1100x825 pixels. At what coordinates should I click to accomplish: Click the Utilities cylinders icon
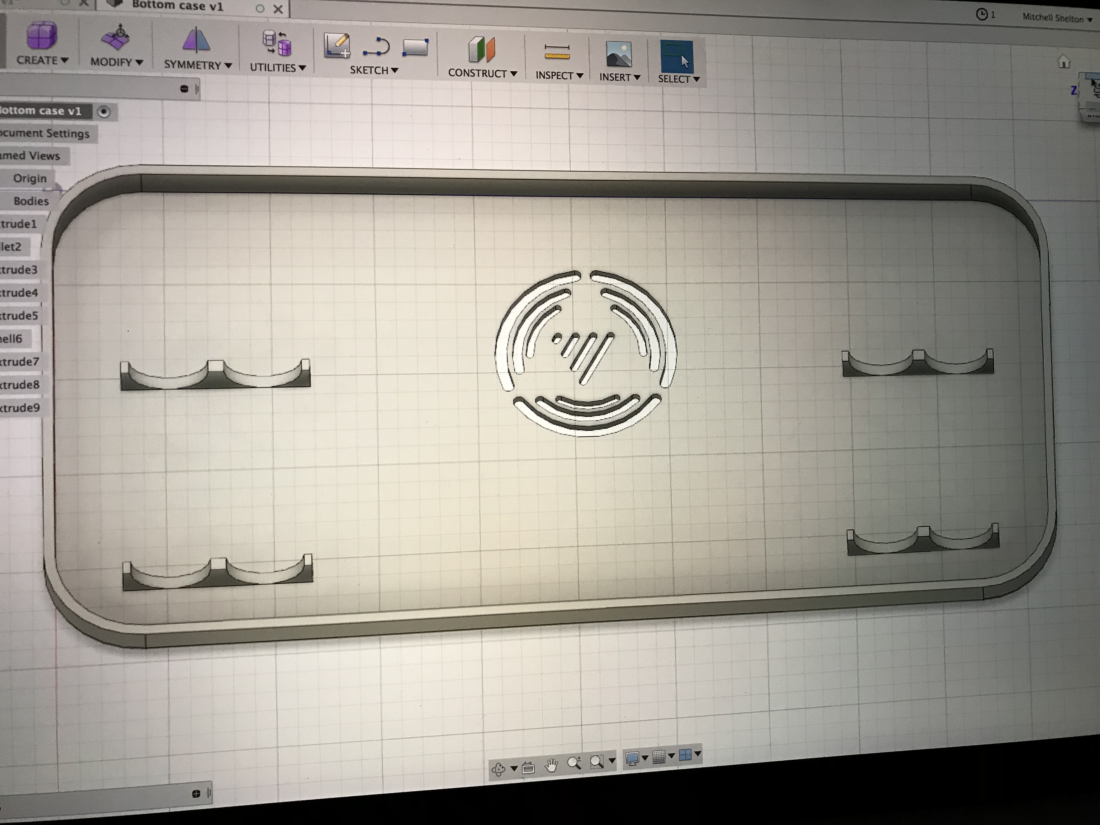point(276,43)
